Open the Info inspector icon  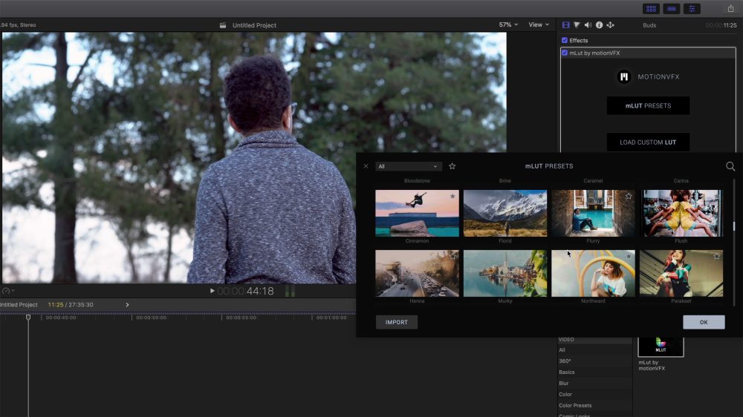pos(599,25)
